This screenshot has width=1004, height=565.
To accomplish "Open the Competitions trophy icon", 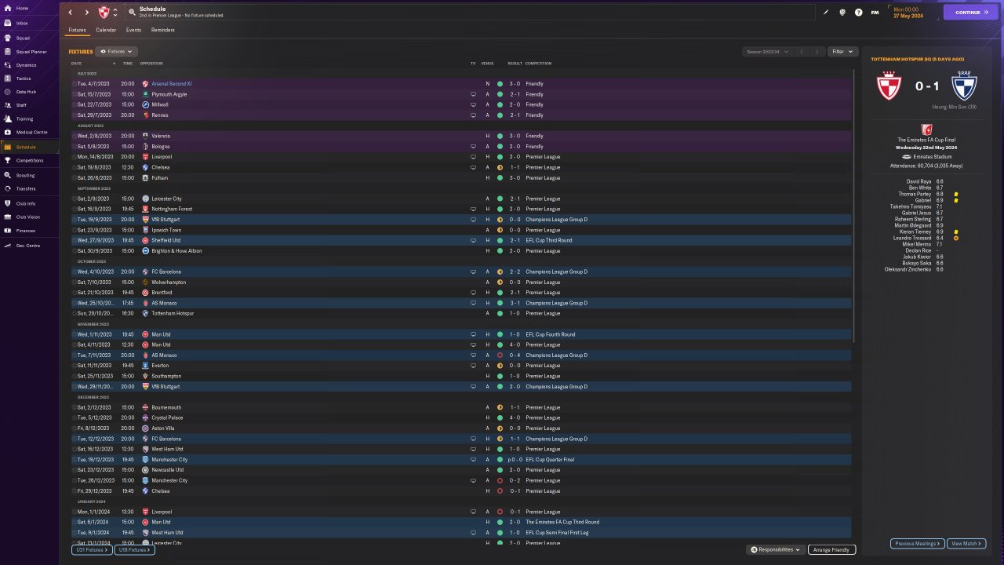I will 7,161.
